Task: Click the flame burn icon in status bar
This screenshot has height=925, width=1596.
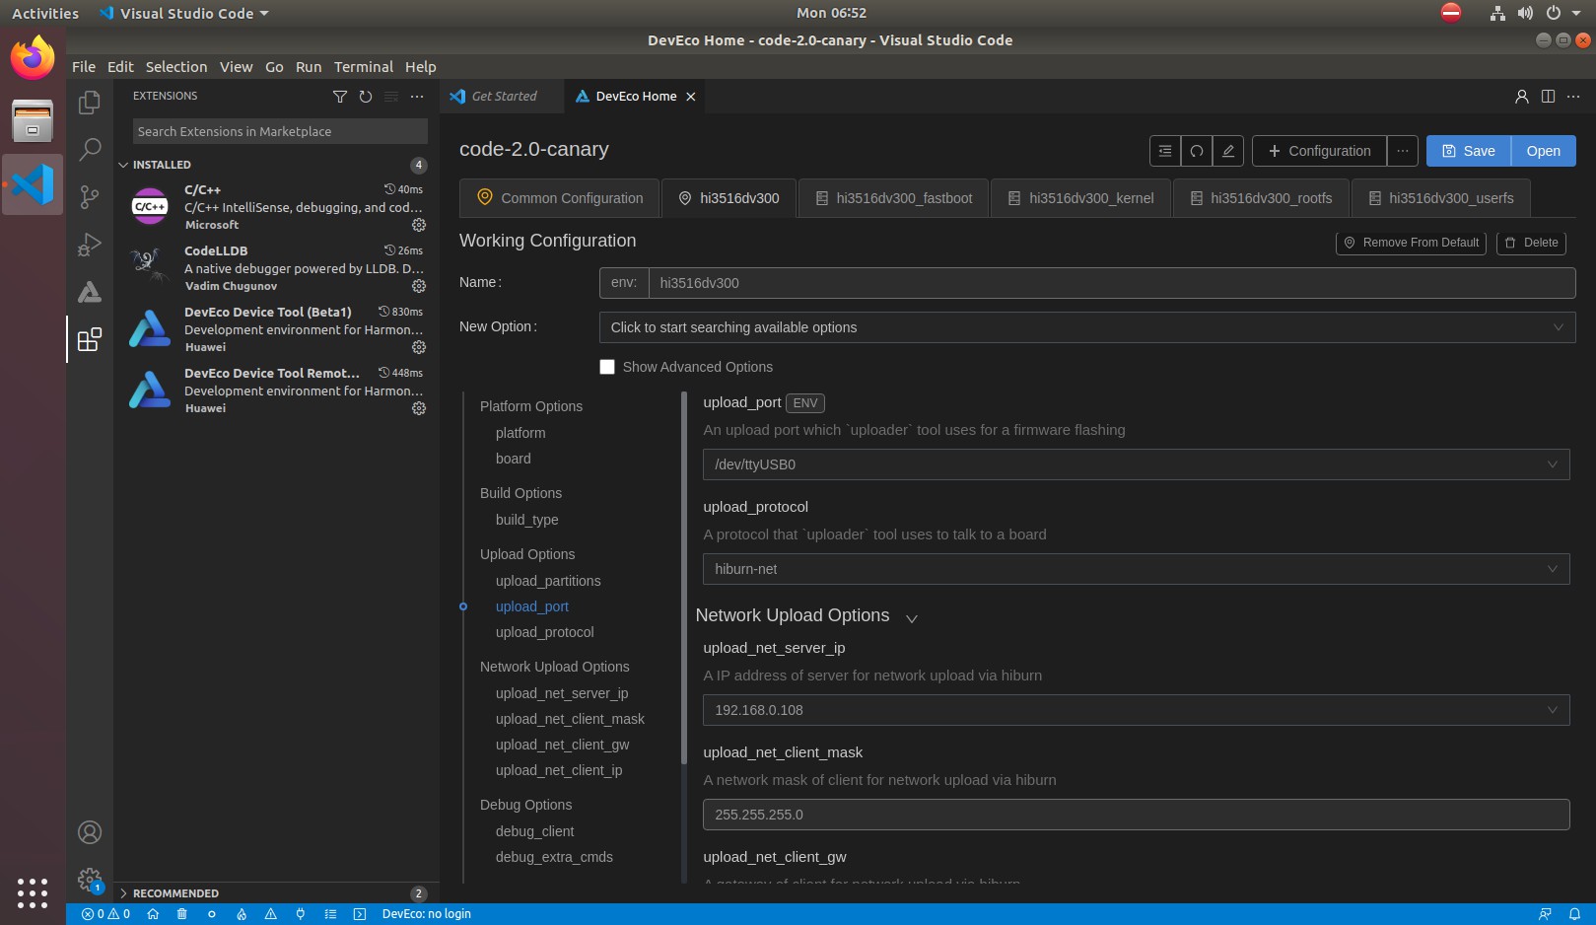Action: click(x=242, y=914)
